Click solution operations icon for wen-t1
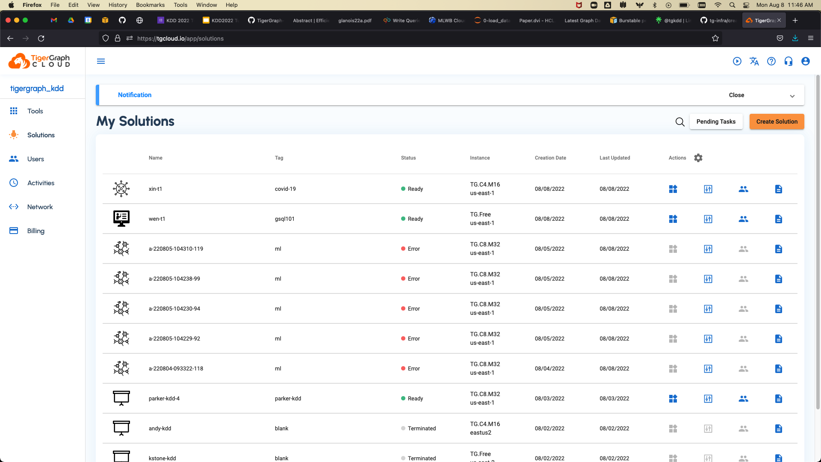This screenshot has height=462, width=821. [x=708, y=219]
